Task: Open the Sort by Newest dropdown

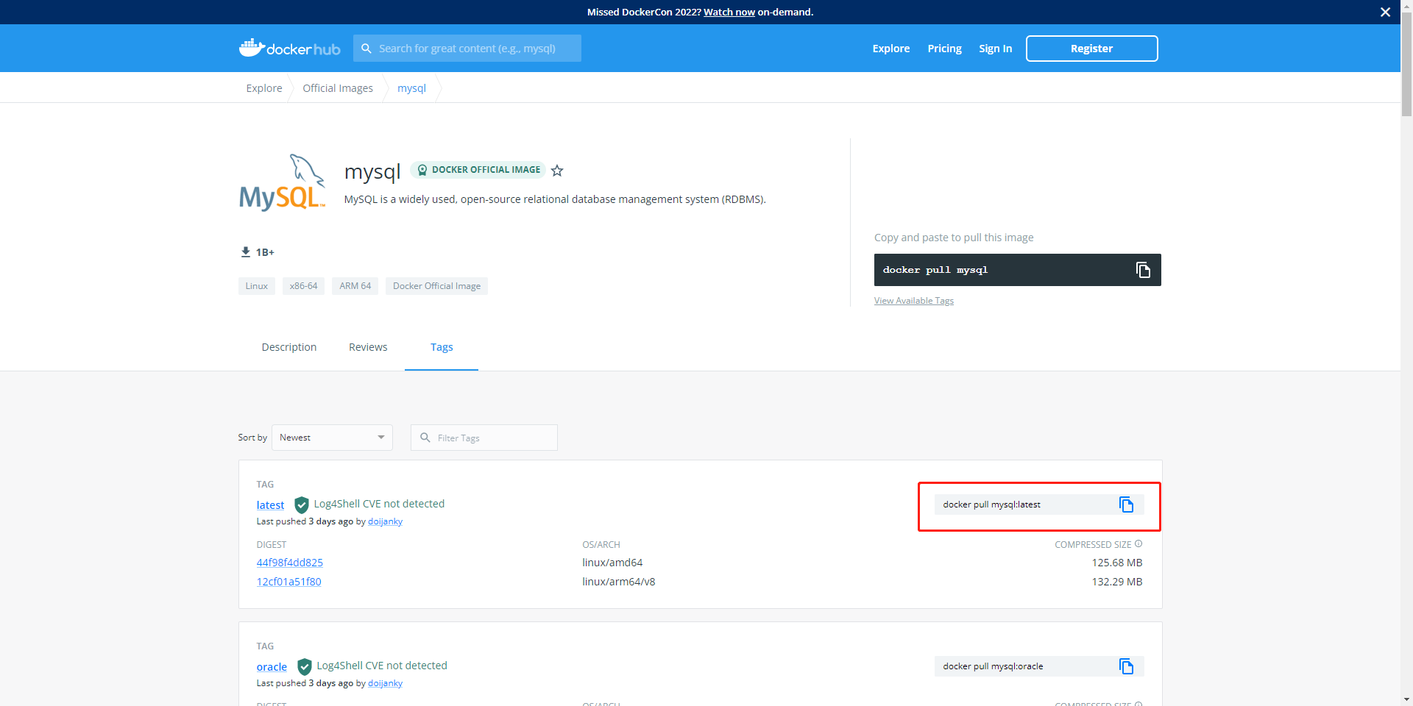Action: point(332,438)
